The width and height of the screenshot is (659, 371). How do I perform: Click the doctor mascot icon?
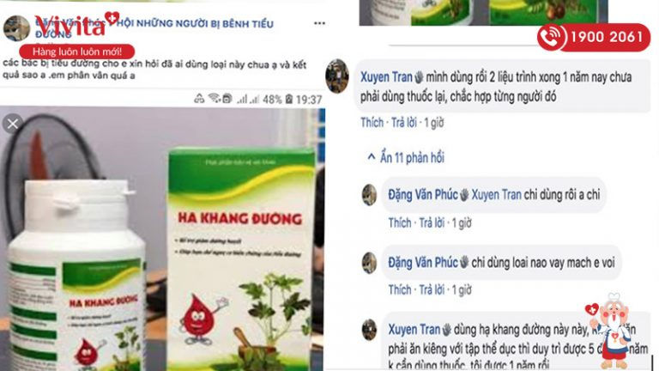(x=609, y=331)
